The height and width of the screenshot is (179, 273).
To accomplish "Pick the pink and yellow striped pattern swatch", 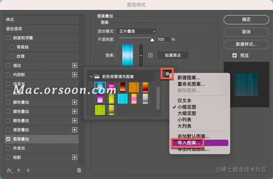I will coord(134,99).
